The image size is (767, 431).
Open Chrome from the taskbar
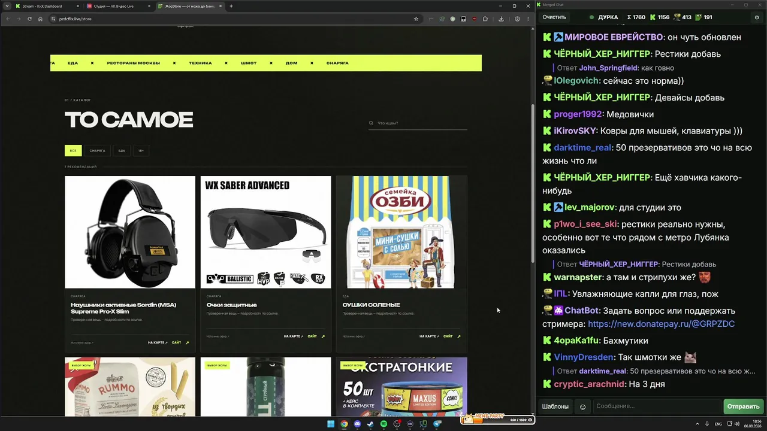click(344, 424)
